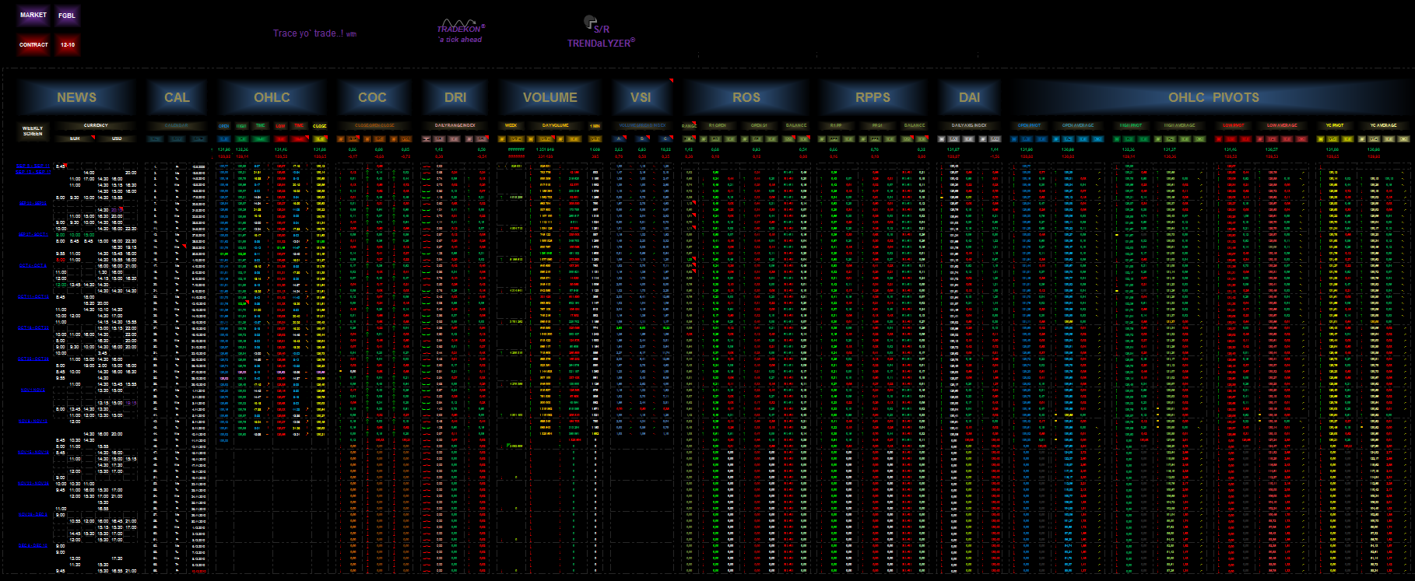Click the 'Trace yo` trade..!' slogan text
This screenshot has height=581, width=1415.
tap(308, 33)
